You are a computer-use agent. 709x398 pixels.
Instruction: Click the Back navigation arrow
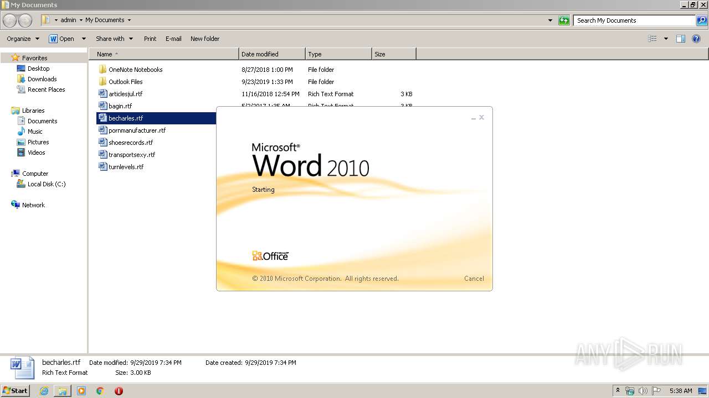[x=10, y=20]
